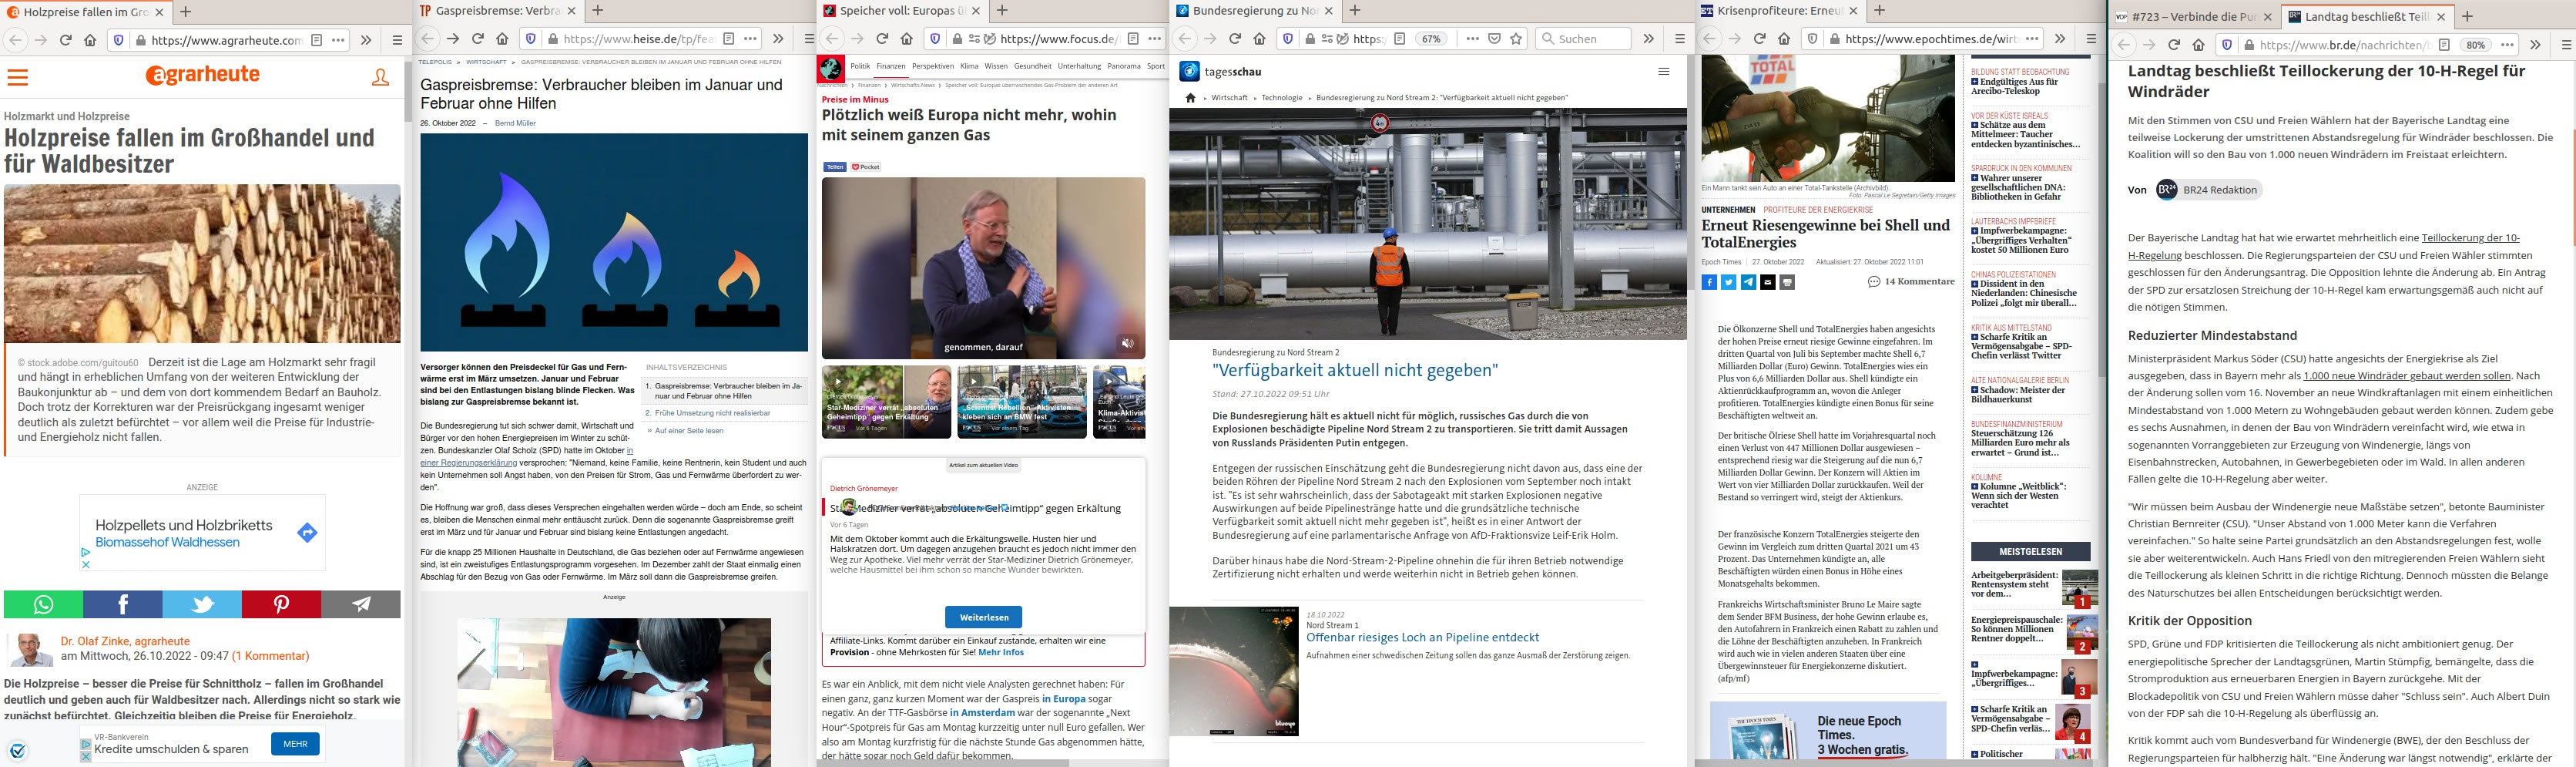The width and height of the screenshot is (2576, 767).
Task: Save page to Pocket in tagesschau toolbar
Action: click(1494, 39)
